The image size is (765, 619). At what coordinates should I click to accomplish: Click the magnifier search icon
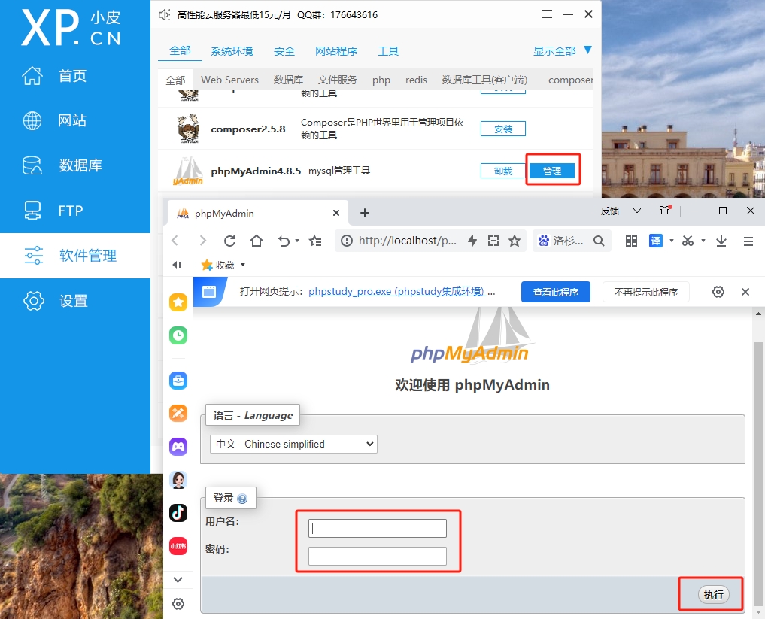point(599,241)
